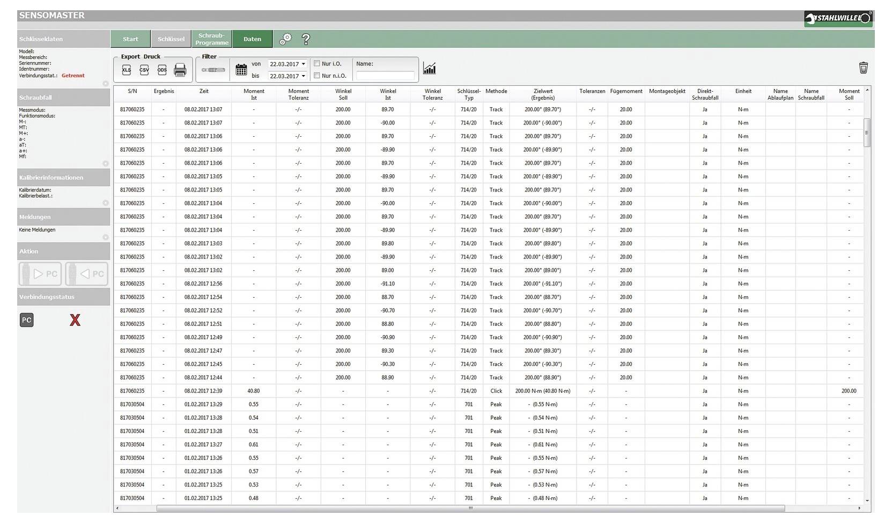Screen dimensions: 892x523
Task: Switch to the Schlüssel tab
Action: [x=171, y=39]
